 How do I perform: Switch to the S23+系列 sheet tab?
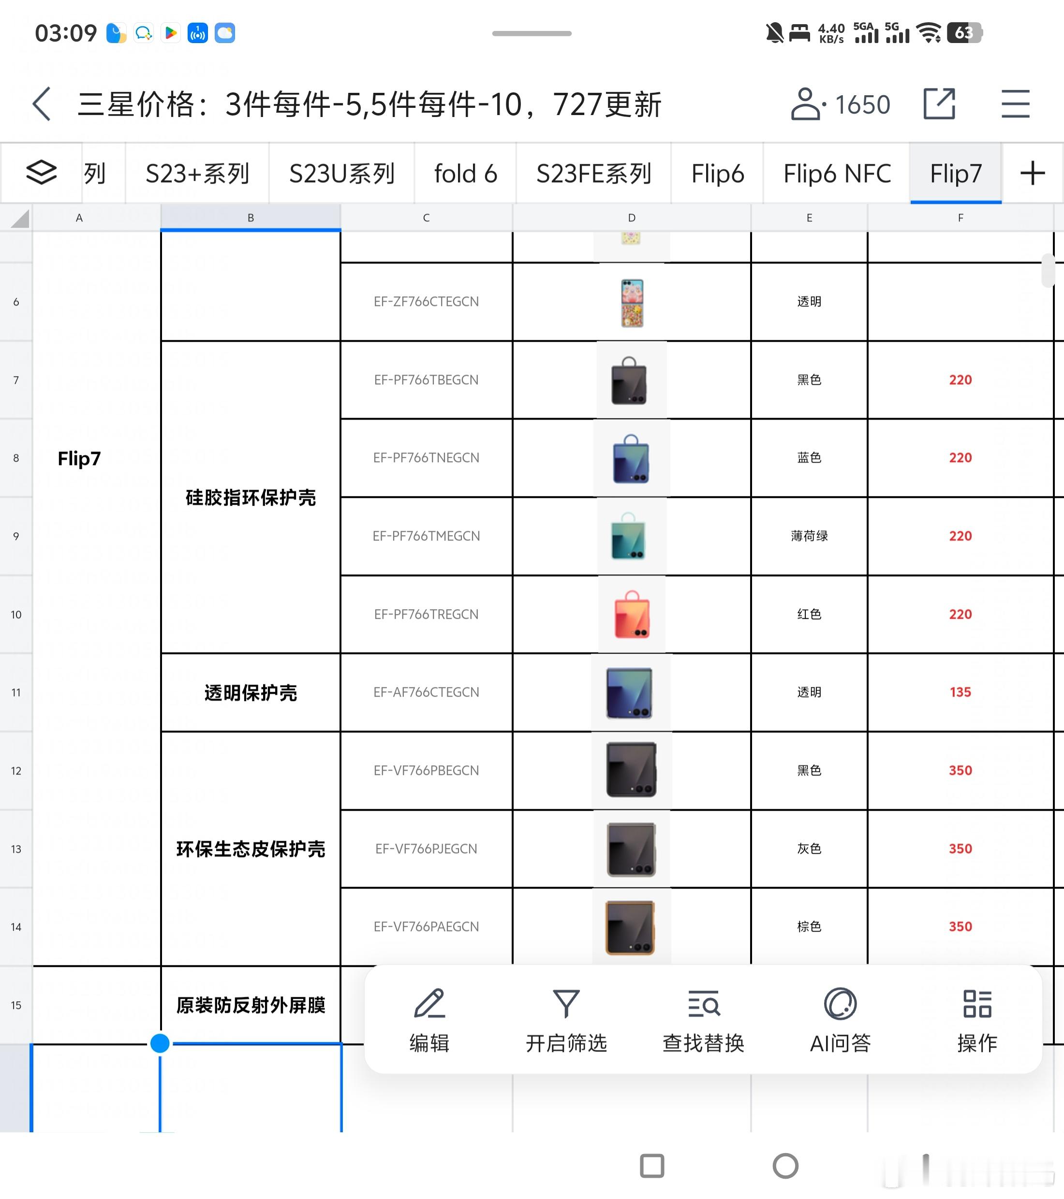coord(197,173)
